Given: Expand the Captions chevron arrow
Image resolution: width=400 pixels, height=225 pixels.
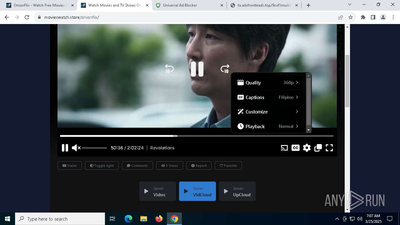Looking at the screenshot, I should pyautogui.click(x=297, y=97).
